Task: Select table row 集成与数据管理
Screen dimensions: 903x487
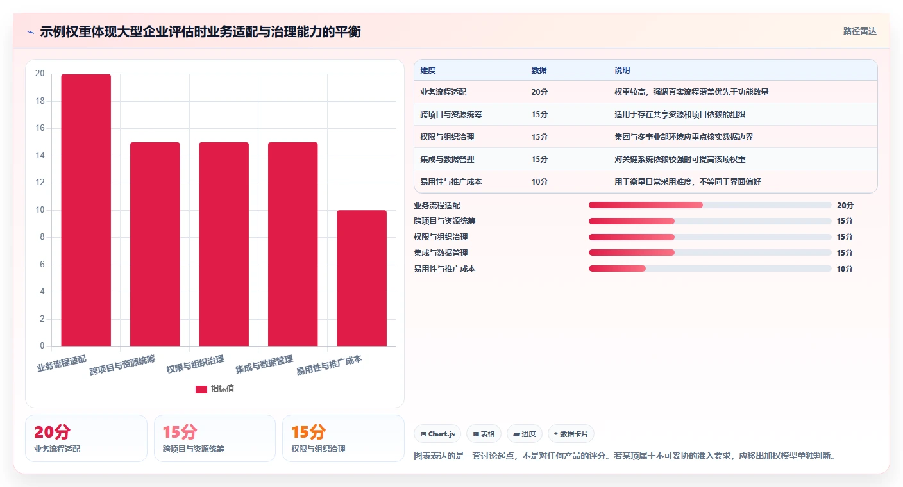Action: point(646,159)
